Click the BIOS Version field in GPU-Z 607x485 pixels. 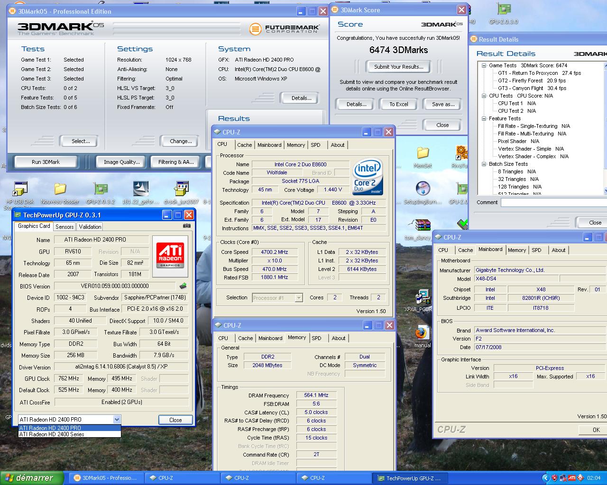[x=115, y=286]
